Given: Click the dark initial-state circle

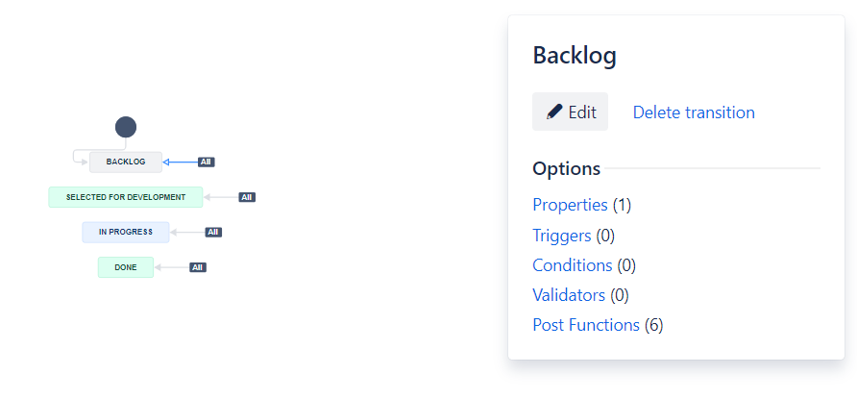Looking at the screenshot, I should click(126, 127).
